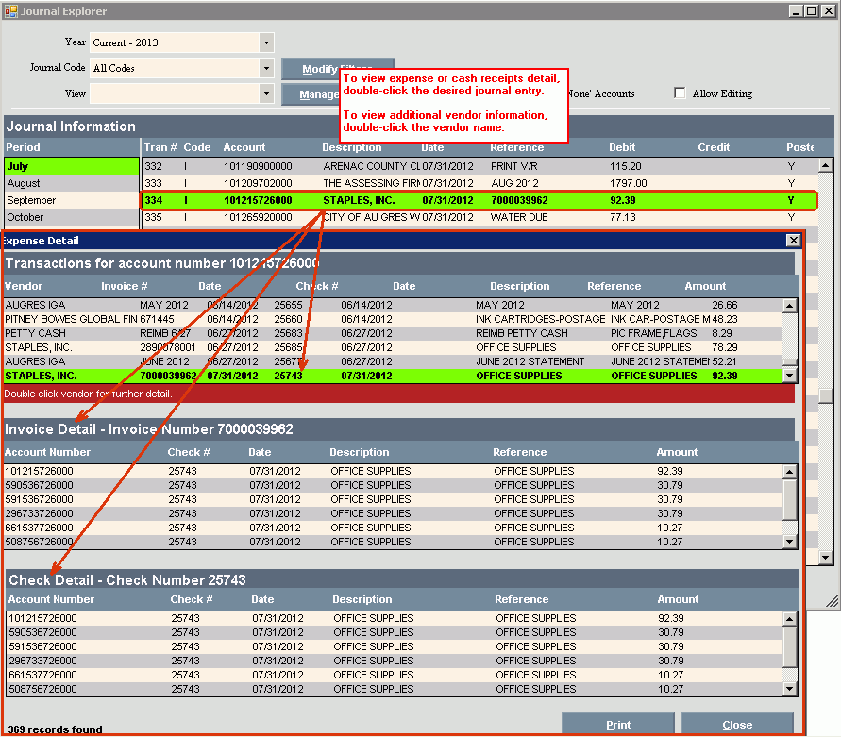Select October in the Period list
841x737 pixels.
coord(72,217)
